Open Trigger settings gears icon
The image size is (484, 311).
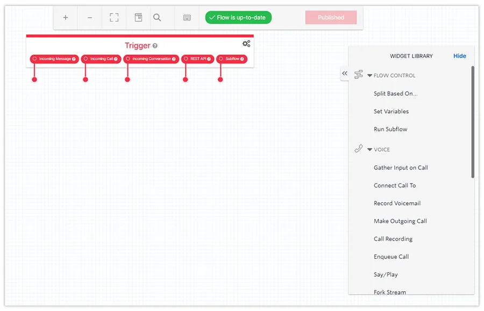coord(246,44)
